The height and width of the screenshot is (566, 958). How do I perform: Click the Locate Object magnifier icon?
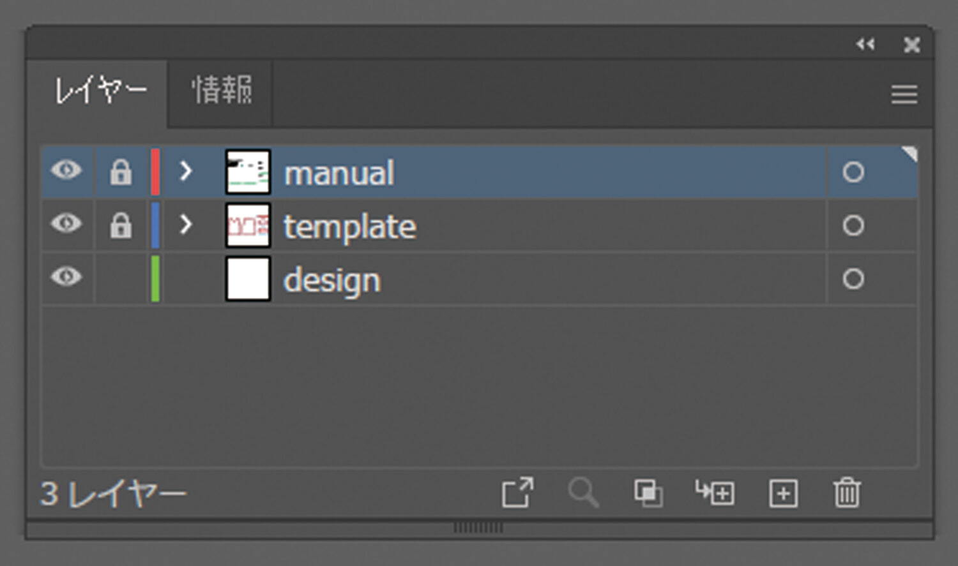click(583, 493)
